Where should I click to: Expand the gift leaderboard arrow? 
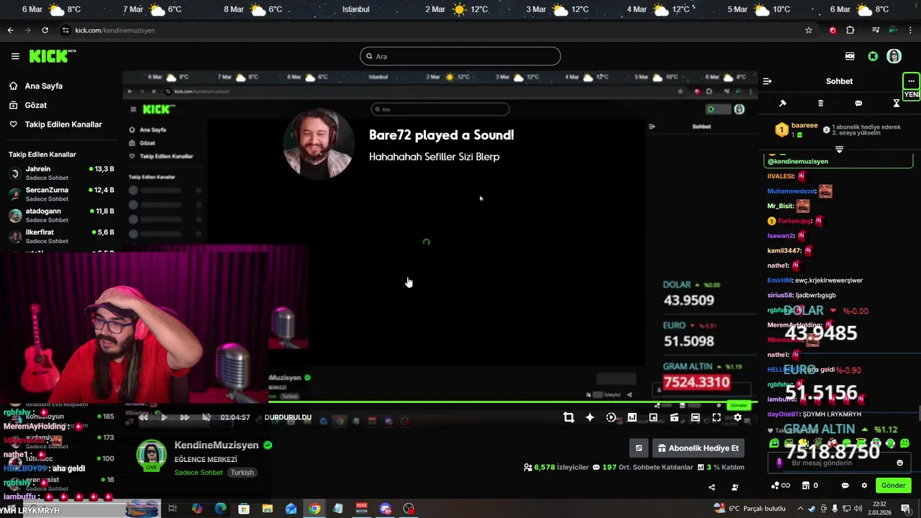click(839, 149)
